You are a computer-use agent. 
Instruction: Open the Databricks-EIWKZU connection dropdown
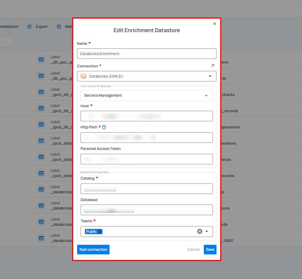click(146, 76)
